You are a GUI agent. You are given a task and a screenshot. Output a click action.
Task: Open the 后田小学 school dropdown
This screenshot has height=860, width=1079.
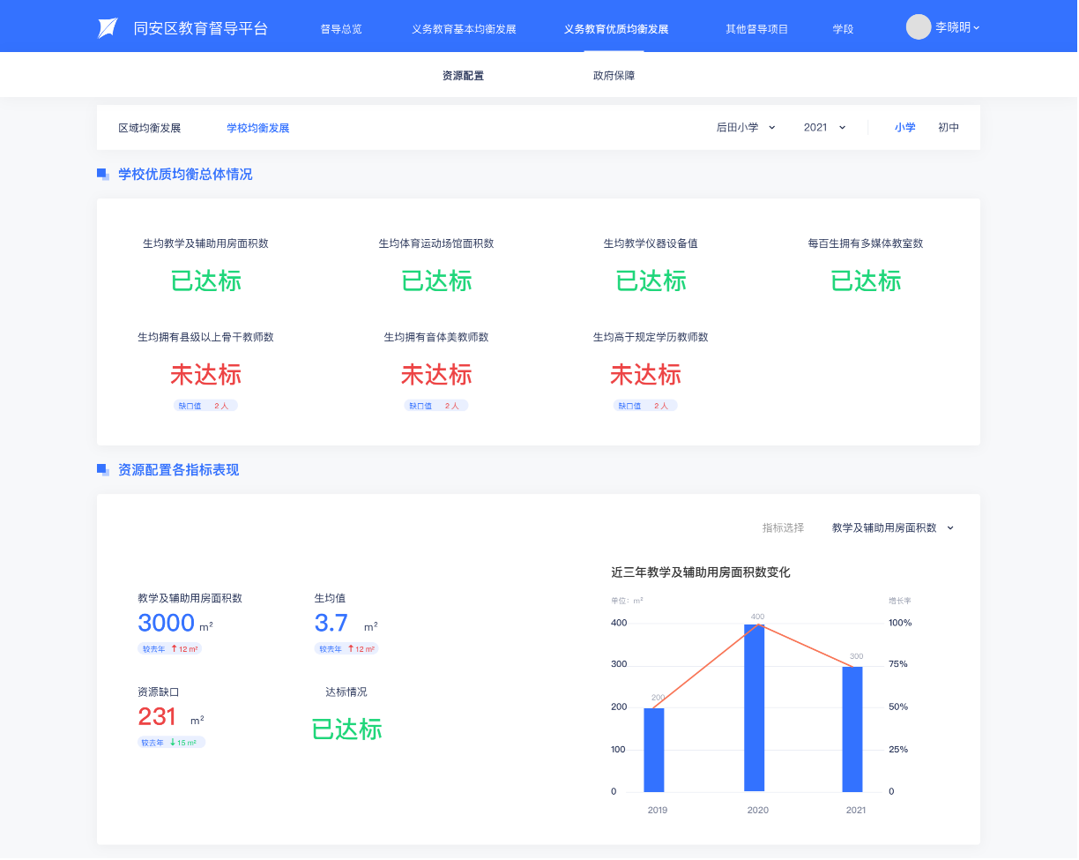click(x=746, y=128)
